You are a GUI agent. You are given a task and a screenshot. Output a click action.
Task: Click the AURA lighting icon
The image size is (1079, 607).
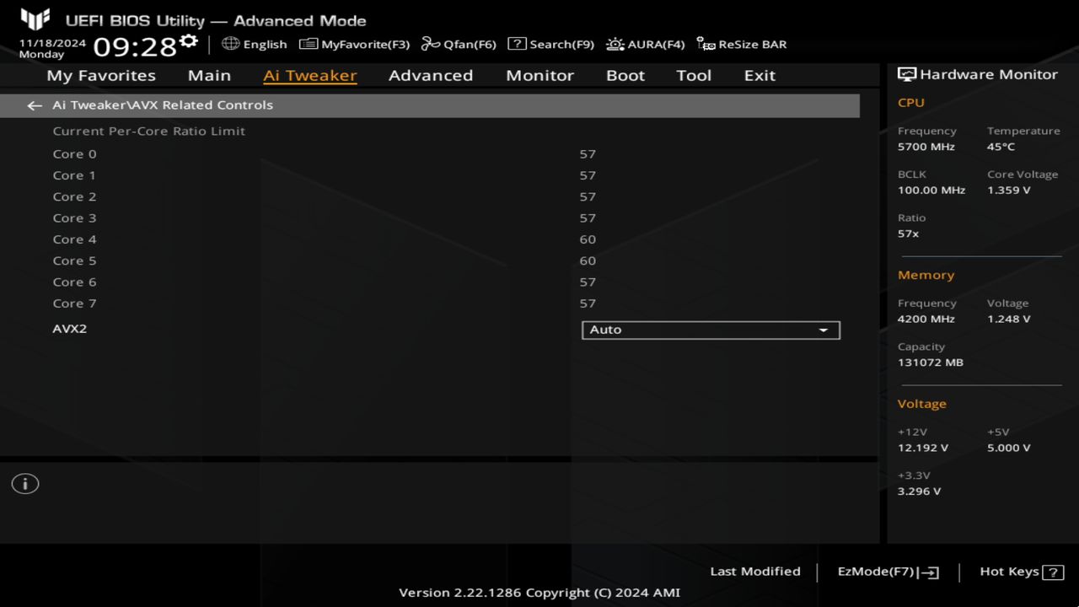[615, 44]
